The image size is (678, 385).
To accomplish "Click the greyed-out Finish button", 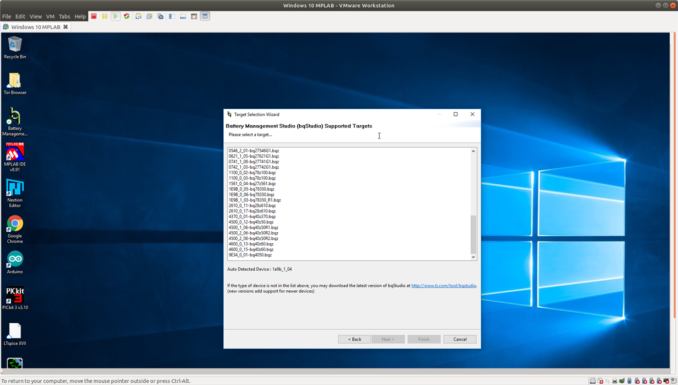I will coord(424,339).
